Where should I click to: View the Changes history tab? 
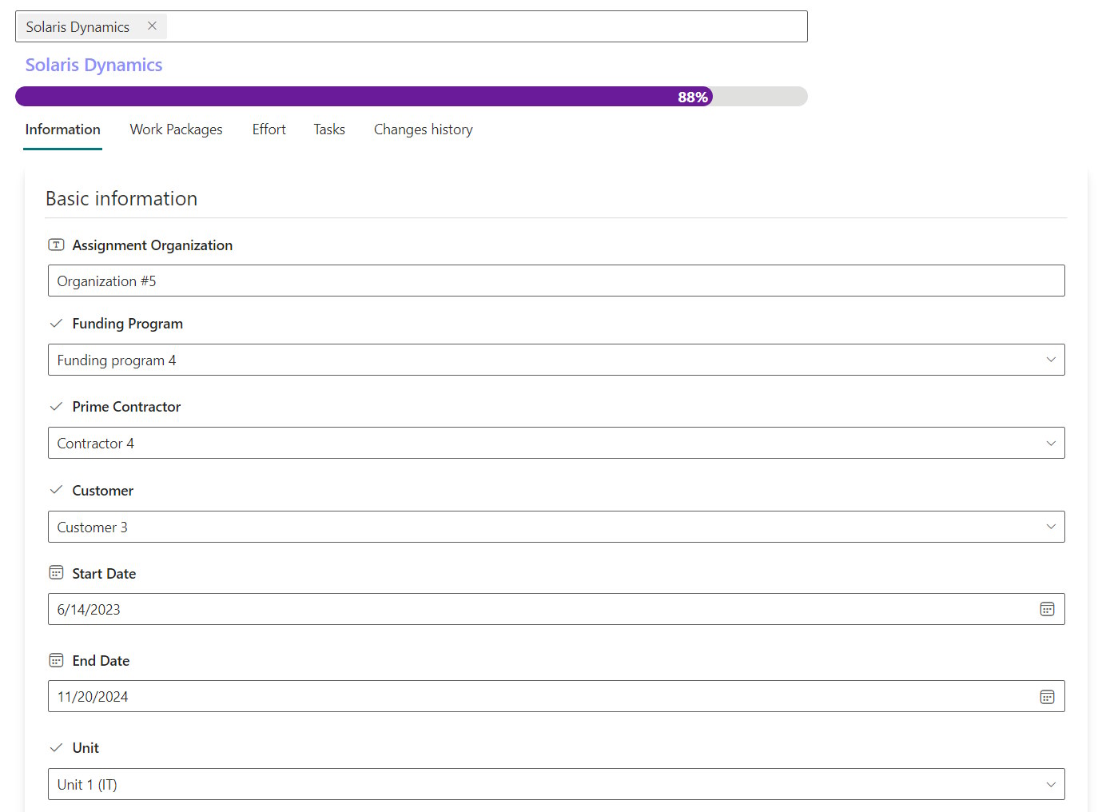tap(423, 129)
